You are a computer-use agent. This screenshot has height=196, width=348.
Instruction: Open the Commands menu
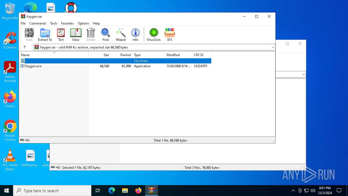38,23
